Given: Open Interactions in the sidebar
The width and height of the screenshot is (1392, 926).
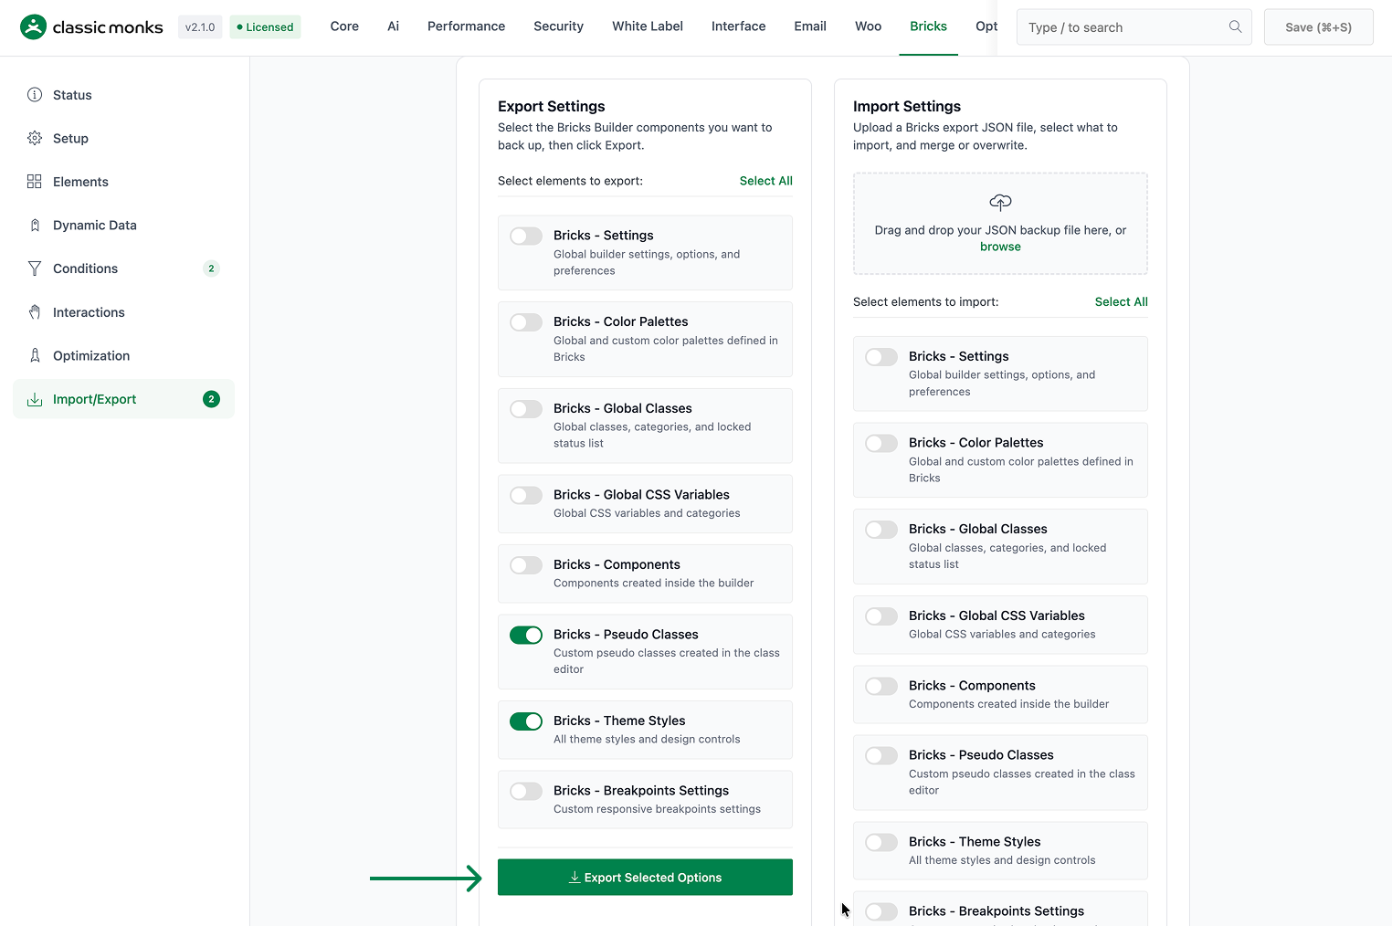Looking at the screenshot, I should pyautogui.click(x=123, y=312).
